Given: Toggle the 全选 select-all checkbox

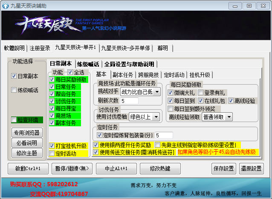Looking at the screenshot, I should point(70,72).
